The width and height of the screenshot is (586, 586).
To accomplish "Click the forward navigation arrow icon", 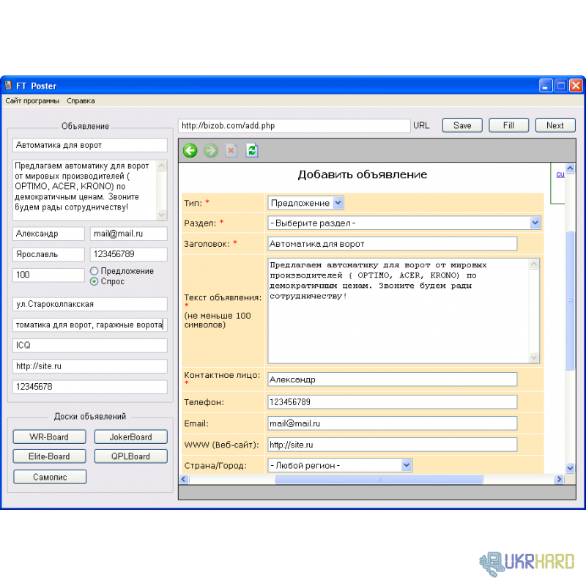I will [211, 151].
